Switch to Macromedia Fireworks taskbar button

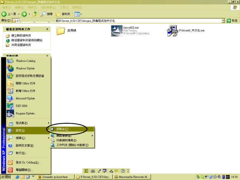[x=132, y=177]
